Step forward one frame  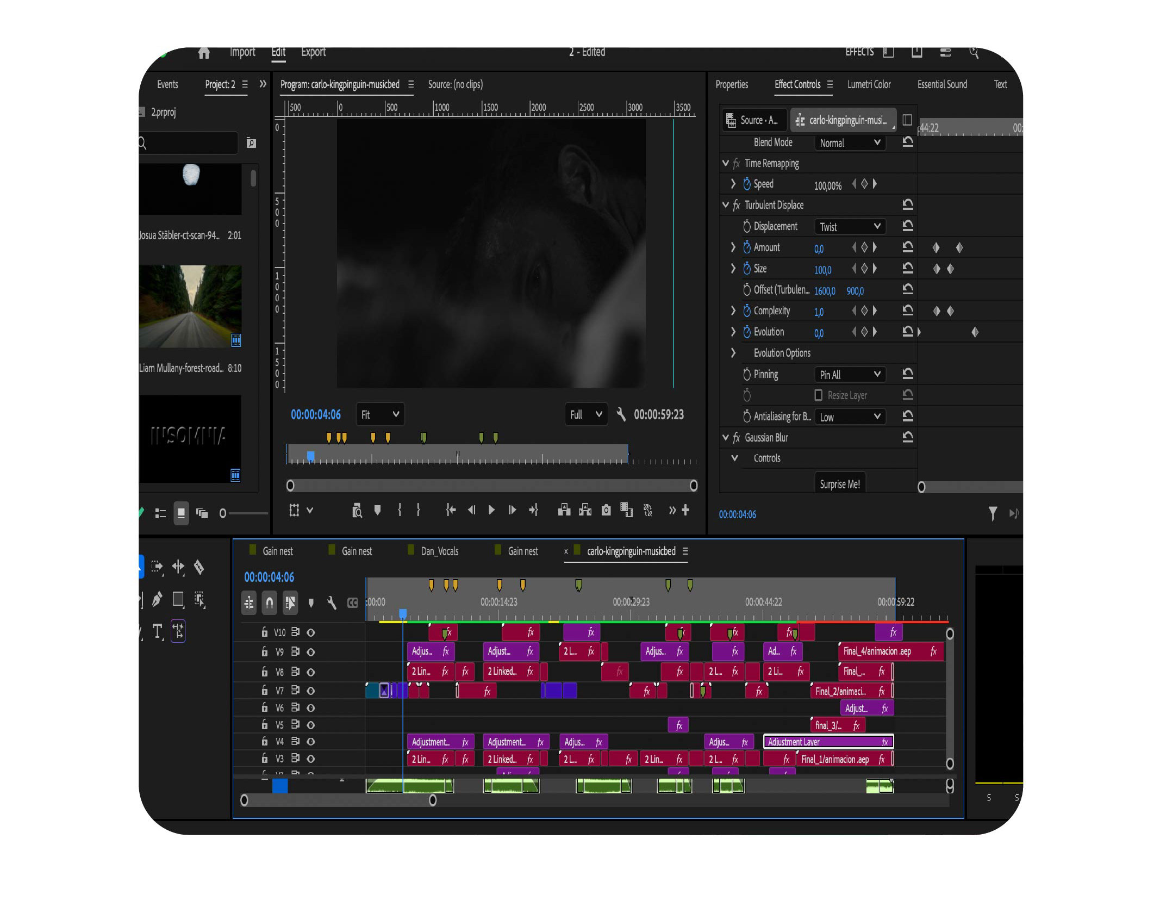click(512, 510)
